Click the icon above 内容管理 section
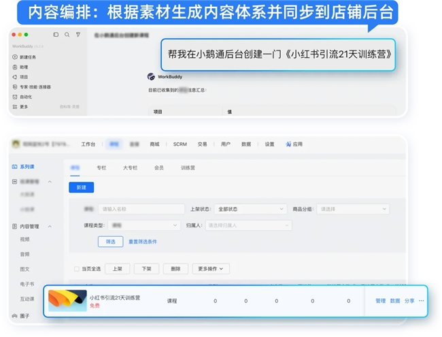 [14, 181]
